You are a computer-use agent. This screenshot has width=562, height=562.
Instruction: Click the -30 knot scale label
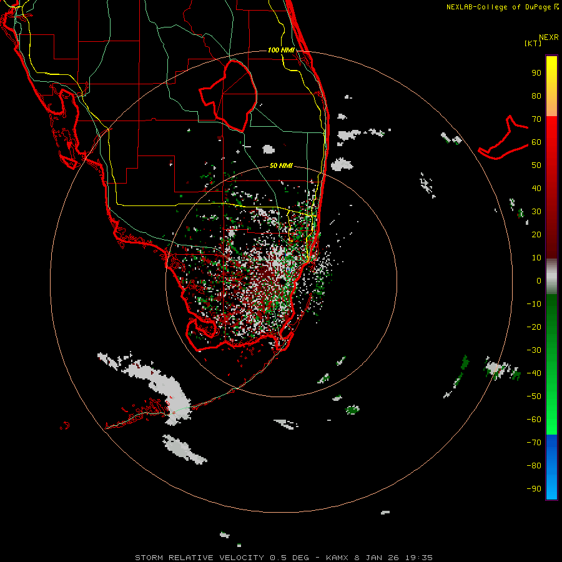tap(534, 350)
